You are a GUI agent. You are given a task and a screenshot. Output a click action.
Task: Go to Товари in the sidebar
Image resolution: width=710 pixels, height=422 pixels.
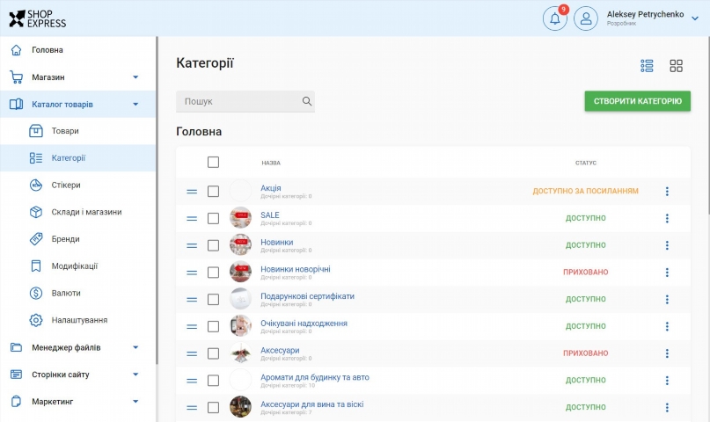coord(65,131)
